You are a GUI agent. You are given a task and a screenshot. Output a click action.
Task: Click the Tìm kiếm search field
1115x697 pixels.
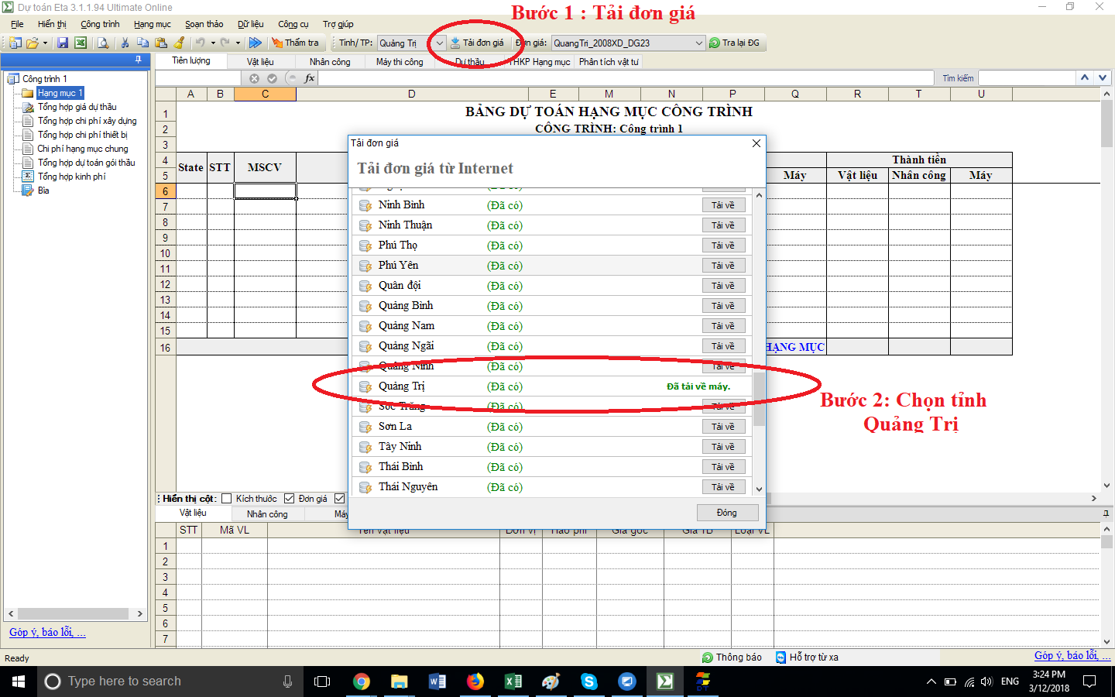(x=1027, y=78)
